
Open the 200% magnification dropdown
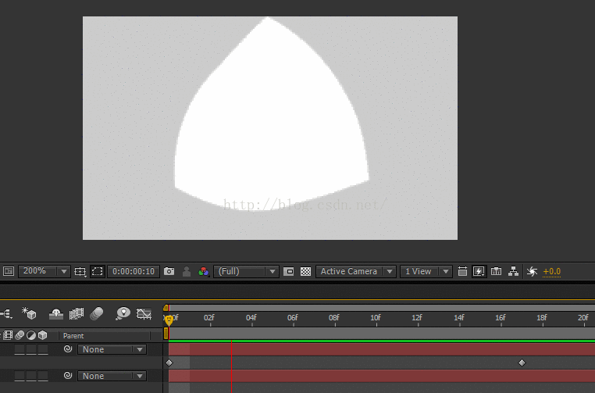[44, 272]
